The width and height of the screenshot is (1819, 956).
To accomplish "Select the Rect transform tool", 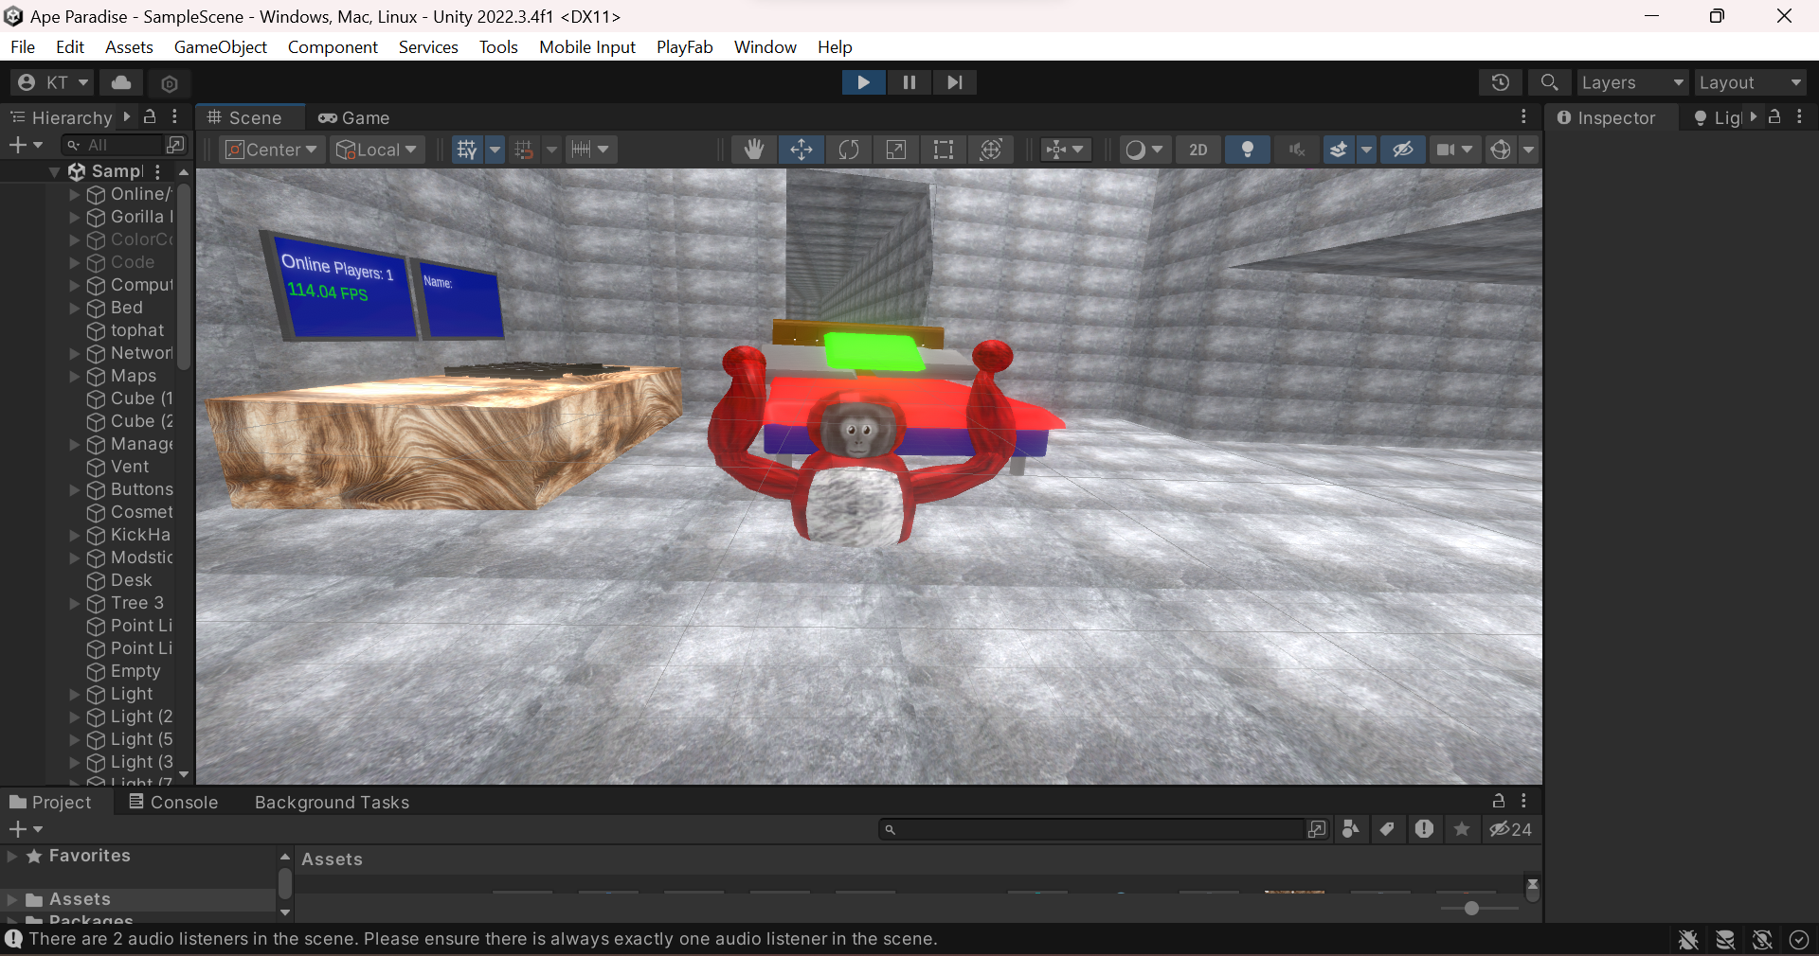I will click(944, 150).
